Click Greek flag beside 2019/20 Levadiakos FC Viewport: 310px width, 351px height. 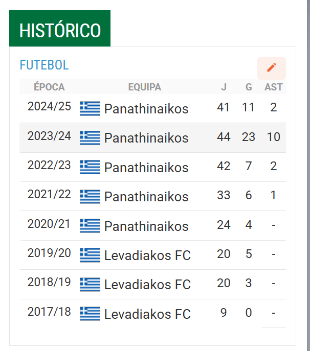90,255
